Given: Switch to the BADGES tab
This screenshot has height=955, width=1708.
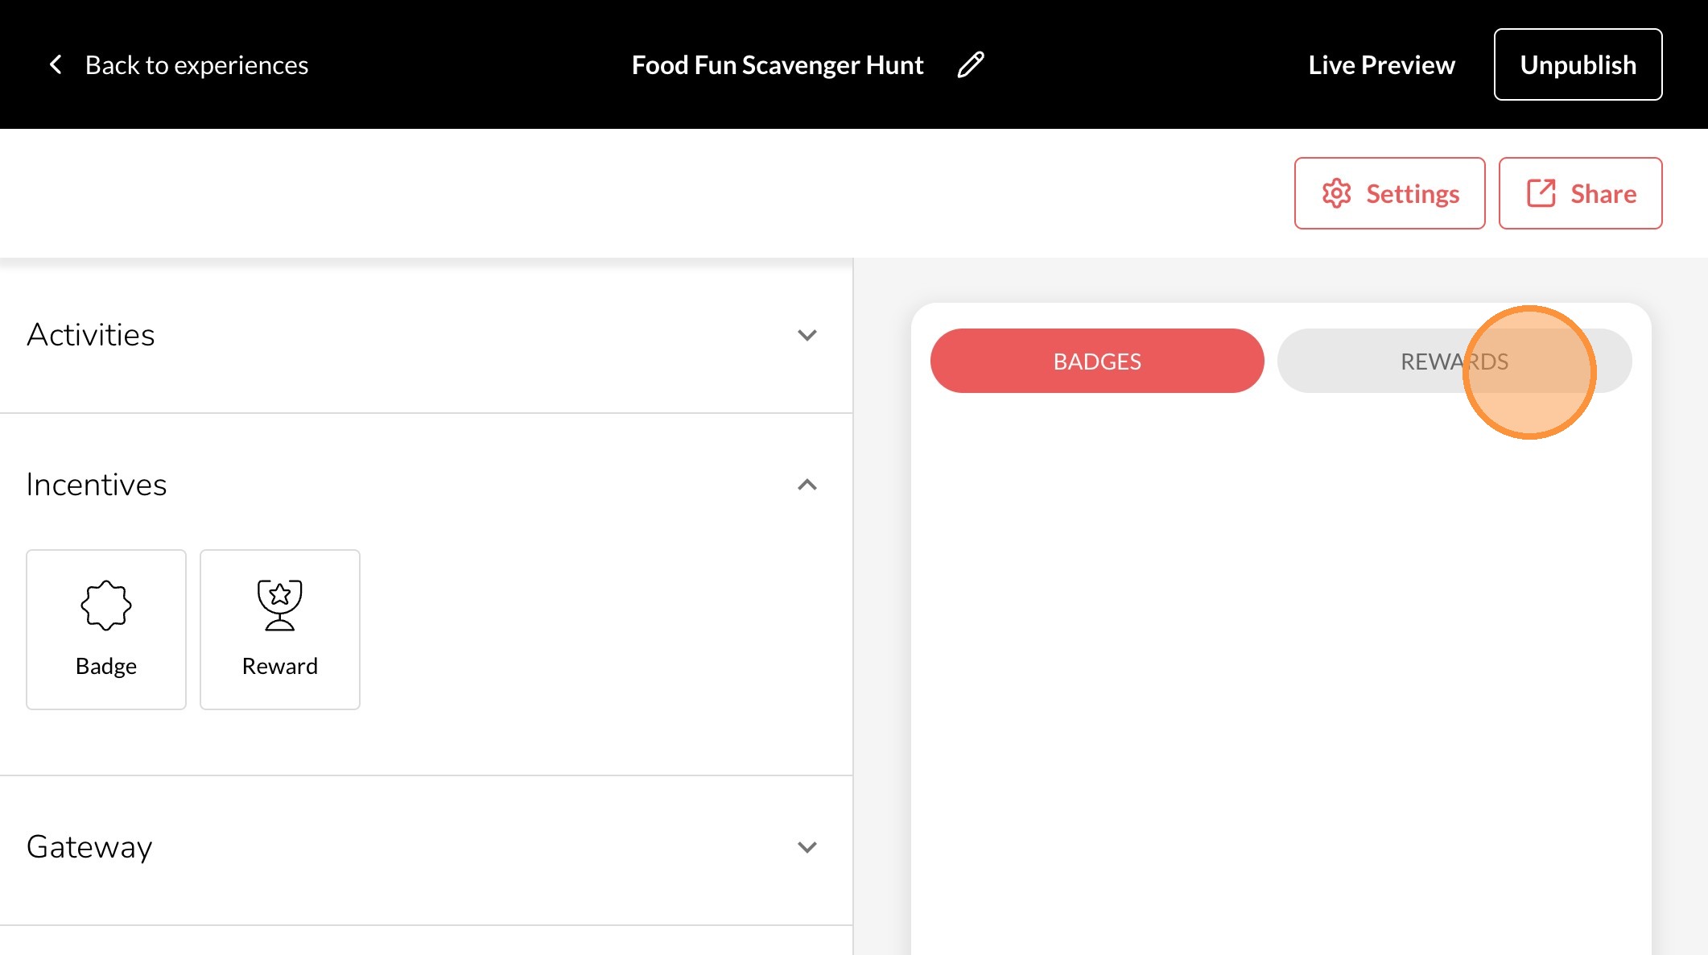Looking at the screenshot, I should 1096,362.
